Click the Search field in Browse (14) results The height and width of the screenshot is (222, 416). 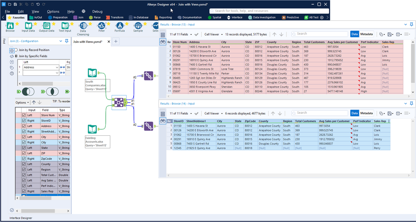[320, 113]
